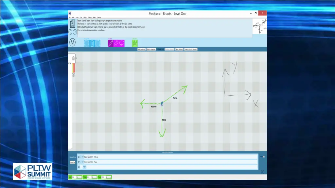Click the round M Mechanix logo button
335x188 pixels.
tap(73, 42)
